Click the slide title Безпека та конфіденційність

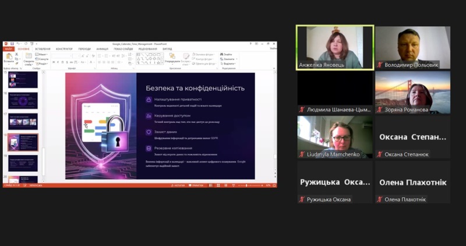pyautogui.click(x=195, y=88)
